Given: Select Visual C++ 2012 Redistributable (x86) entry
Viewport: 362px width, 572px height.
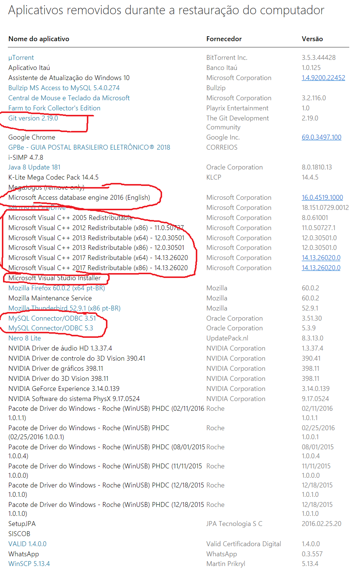Looking at the screenshot, I should point(96,228).
